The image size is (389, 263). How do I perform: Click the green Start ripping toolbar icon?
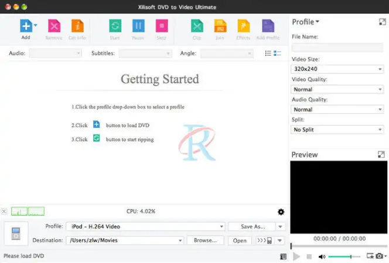pyautogui.click(x=115, y=26)
